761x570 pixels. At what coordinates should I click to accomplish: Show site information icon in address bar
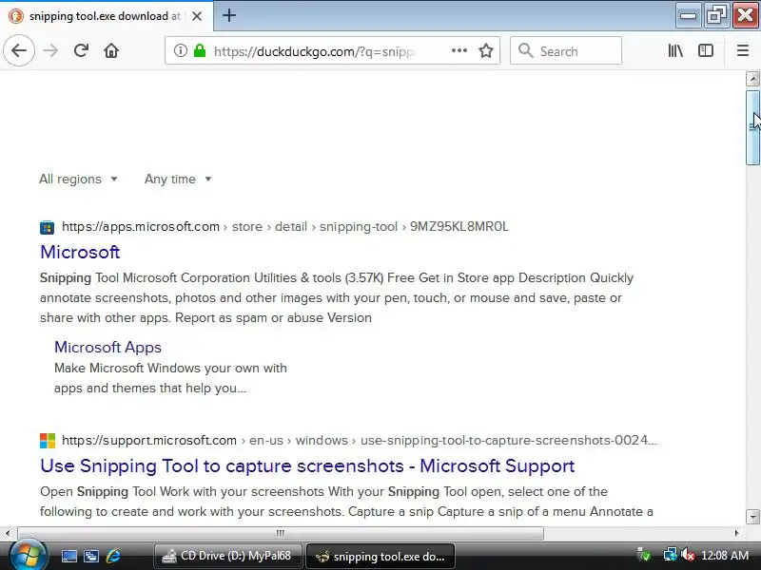pos(181,50)
